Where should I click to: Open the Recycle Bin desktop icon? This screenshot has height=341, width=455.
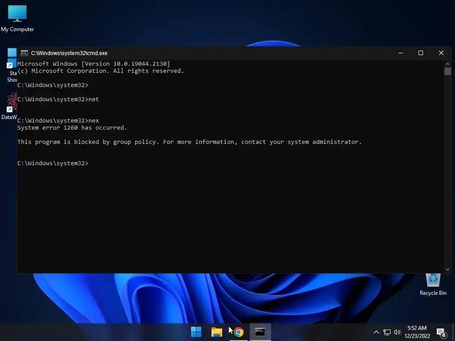tap(433, 285)
